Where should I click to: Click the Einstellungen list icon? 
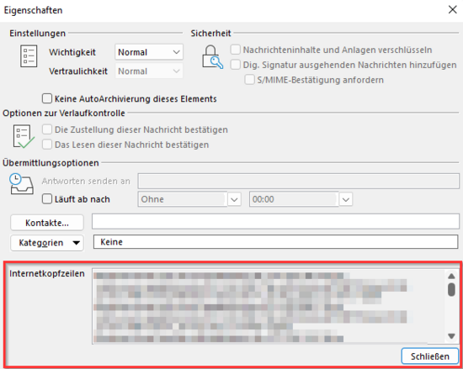[x=29, y=56]
